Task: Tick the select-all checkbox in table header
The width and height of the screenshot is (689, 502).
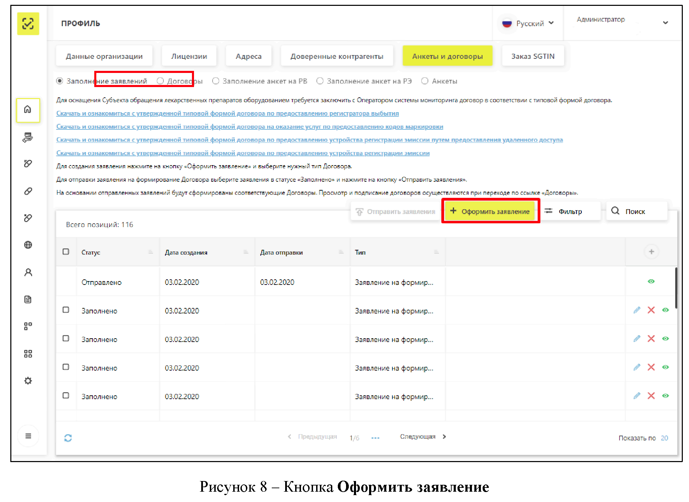Action: (66, 252)
